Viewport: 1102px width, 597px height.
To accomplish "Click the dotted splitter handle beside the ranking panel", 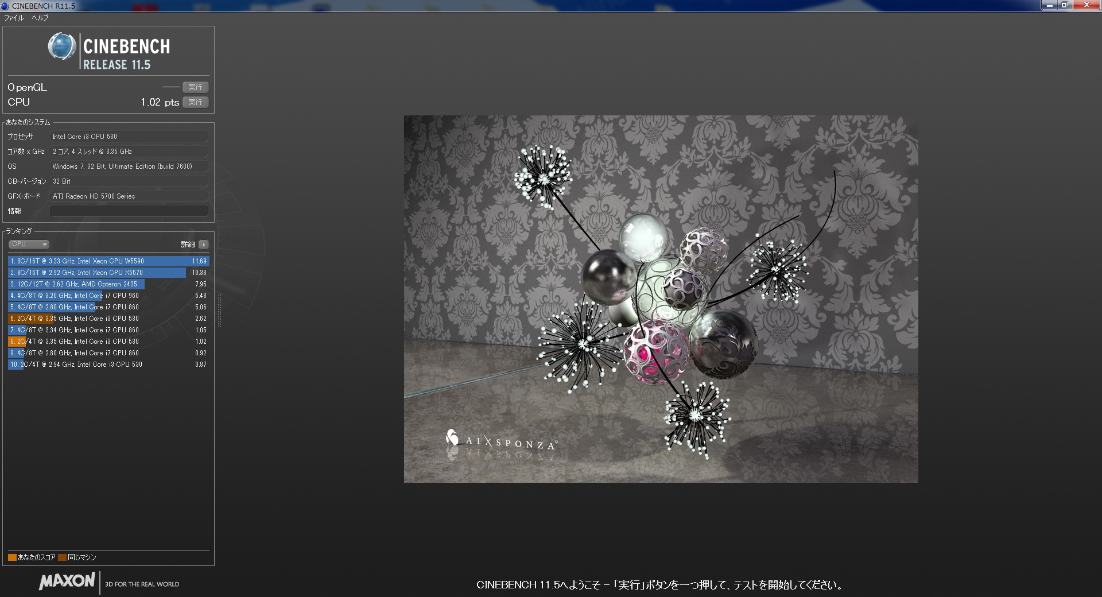I will 219,310.
